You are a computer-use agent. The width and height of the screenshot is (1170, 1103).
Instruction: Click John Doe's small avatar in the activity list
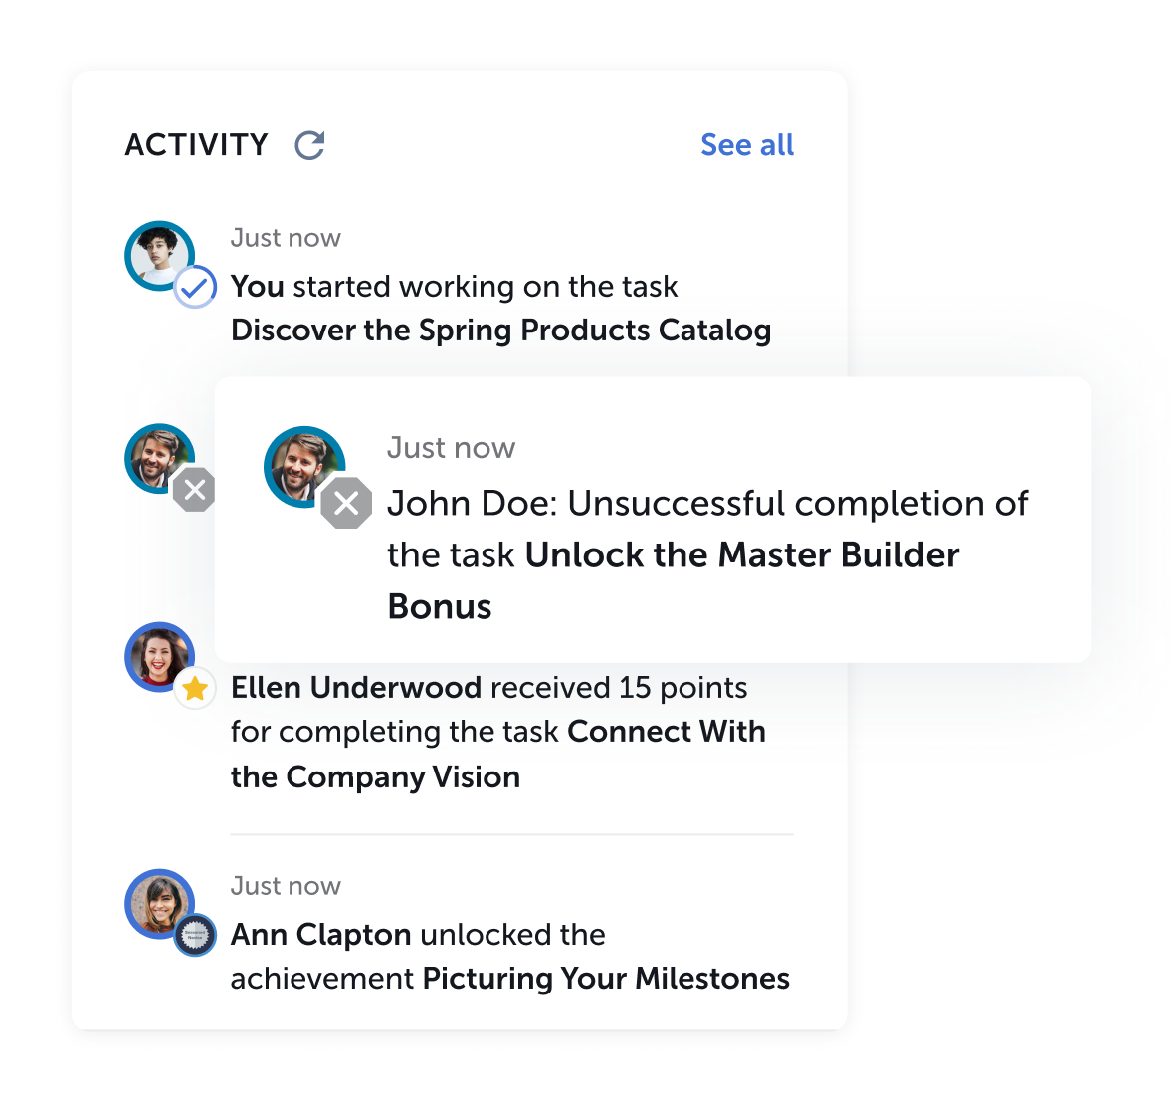[159, 459]
